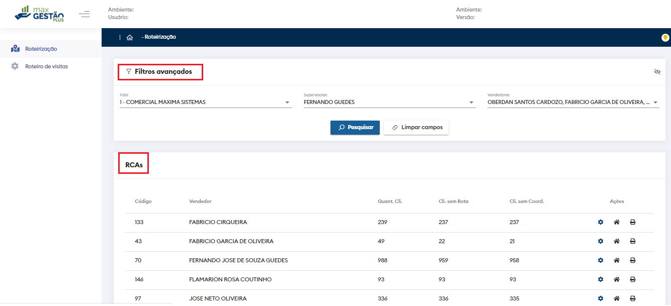
Task: Expand the Supervisores dropdown
Action: (389, 103)
